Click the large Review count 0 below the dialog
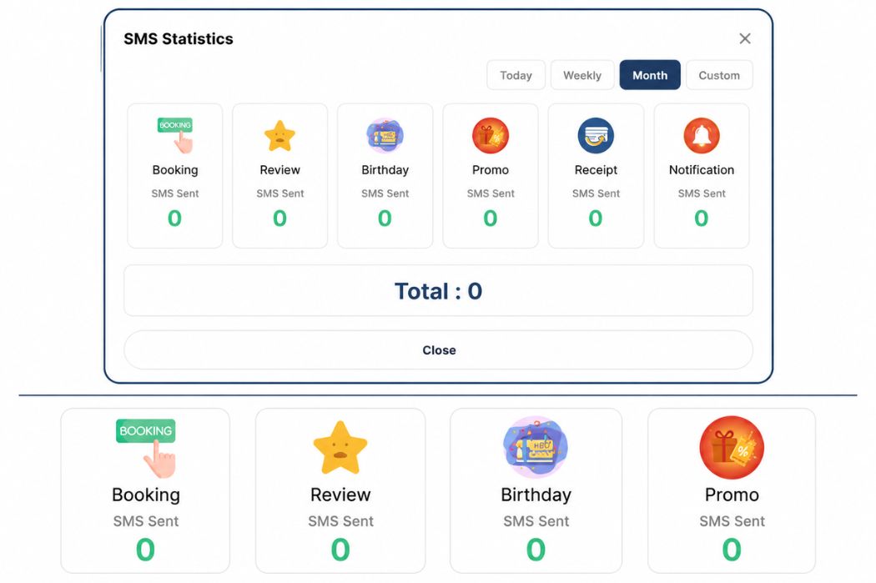876x583 pixels. coord(340,550)
